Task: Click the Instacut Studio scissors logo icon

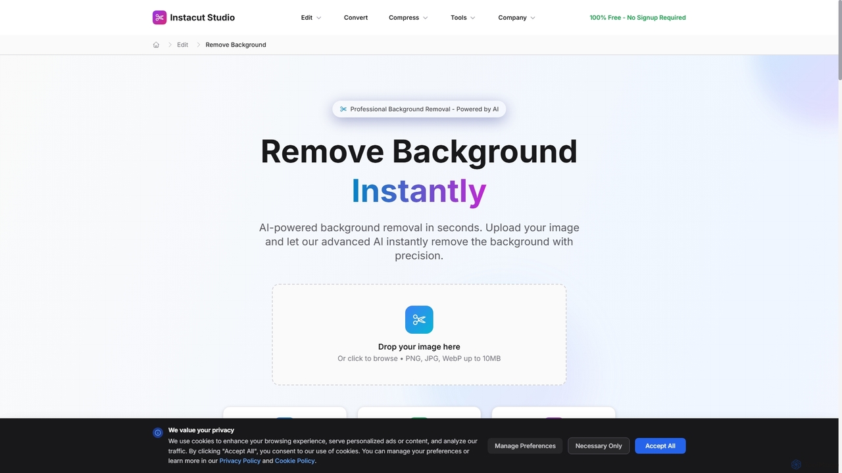Action: coord(159,18)
